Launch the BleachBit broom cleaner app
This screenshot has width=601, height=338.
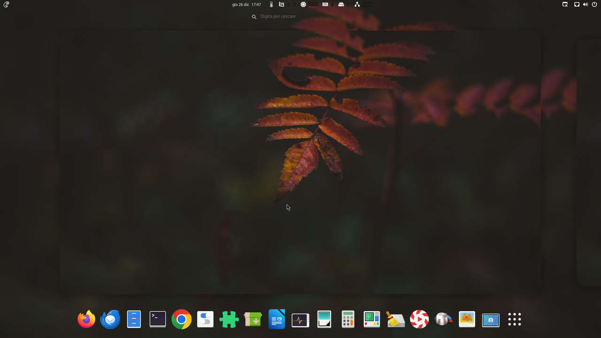(395, 319)
